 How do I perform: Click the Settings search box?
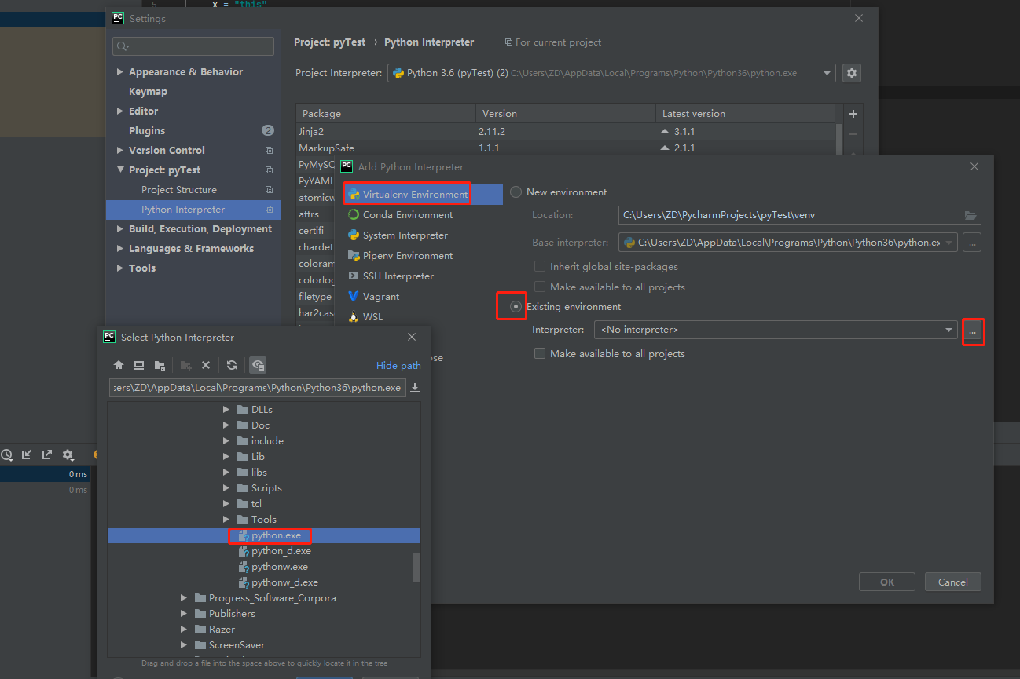(x=193, y=46)
